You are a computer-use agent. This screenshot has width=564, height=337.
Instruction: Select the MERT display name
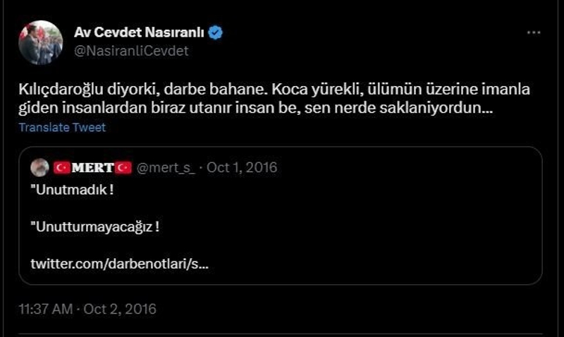(x=93, y=167)
